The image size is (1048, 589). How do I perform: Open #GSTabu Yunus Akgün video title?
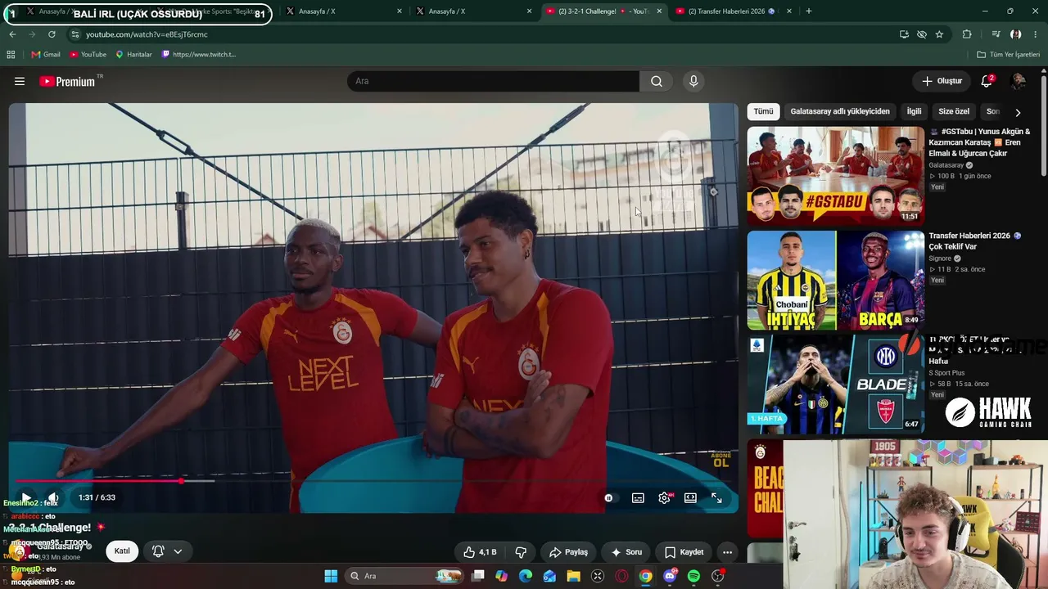(x=979, y=142)
